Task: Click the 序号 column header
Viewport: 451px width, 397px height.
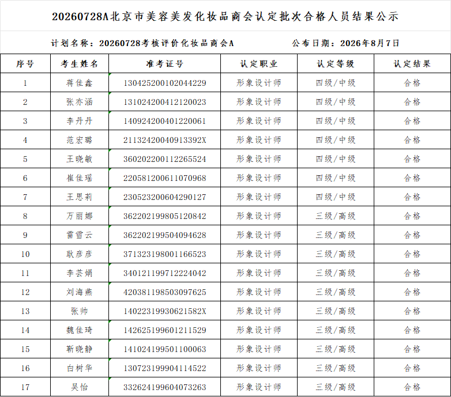Action: pyautogui.click(x=25, y=63)
